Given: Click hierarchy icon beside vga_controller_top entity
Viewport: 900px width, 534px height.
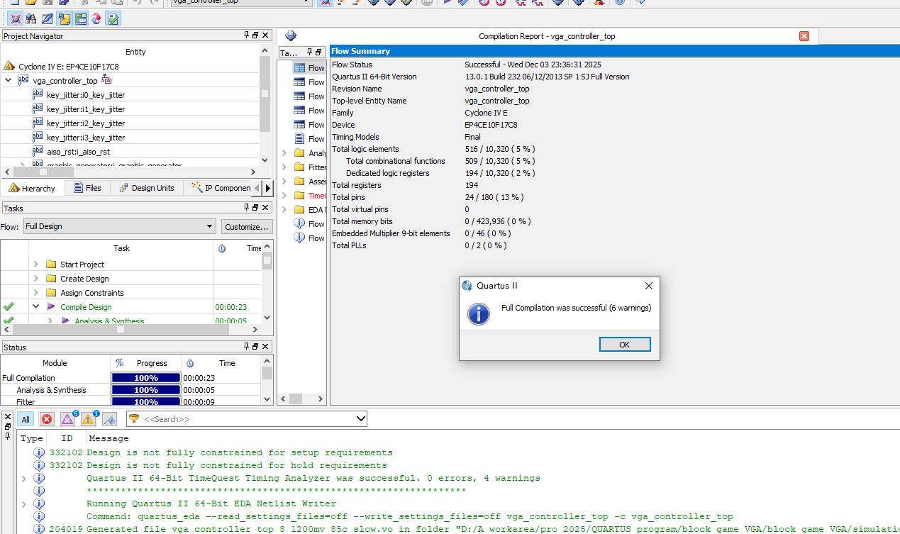Looking at the screenshot, I should click(x=106, y=79).
